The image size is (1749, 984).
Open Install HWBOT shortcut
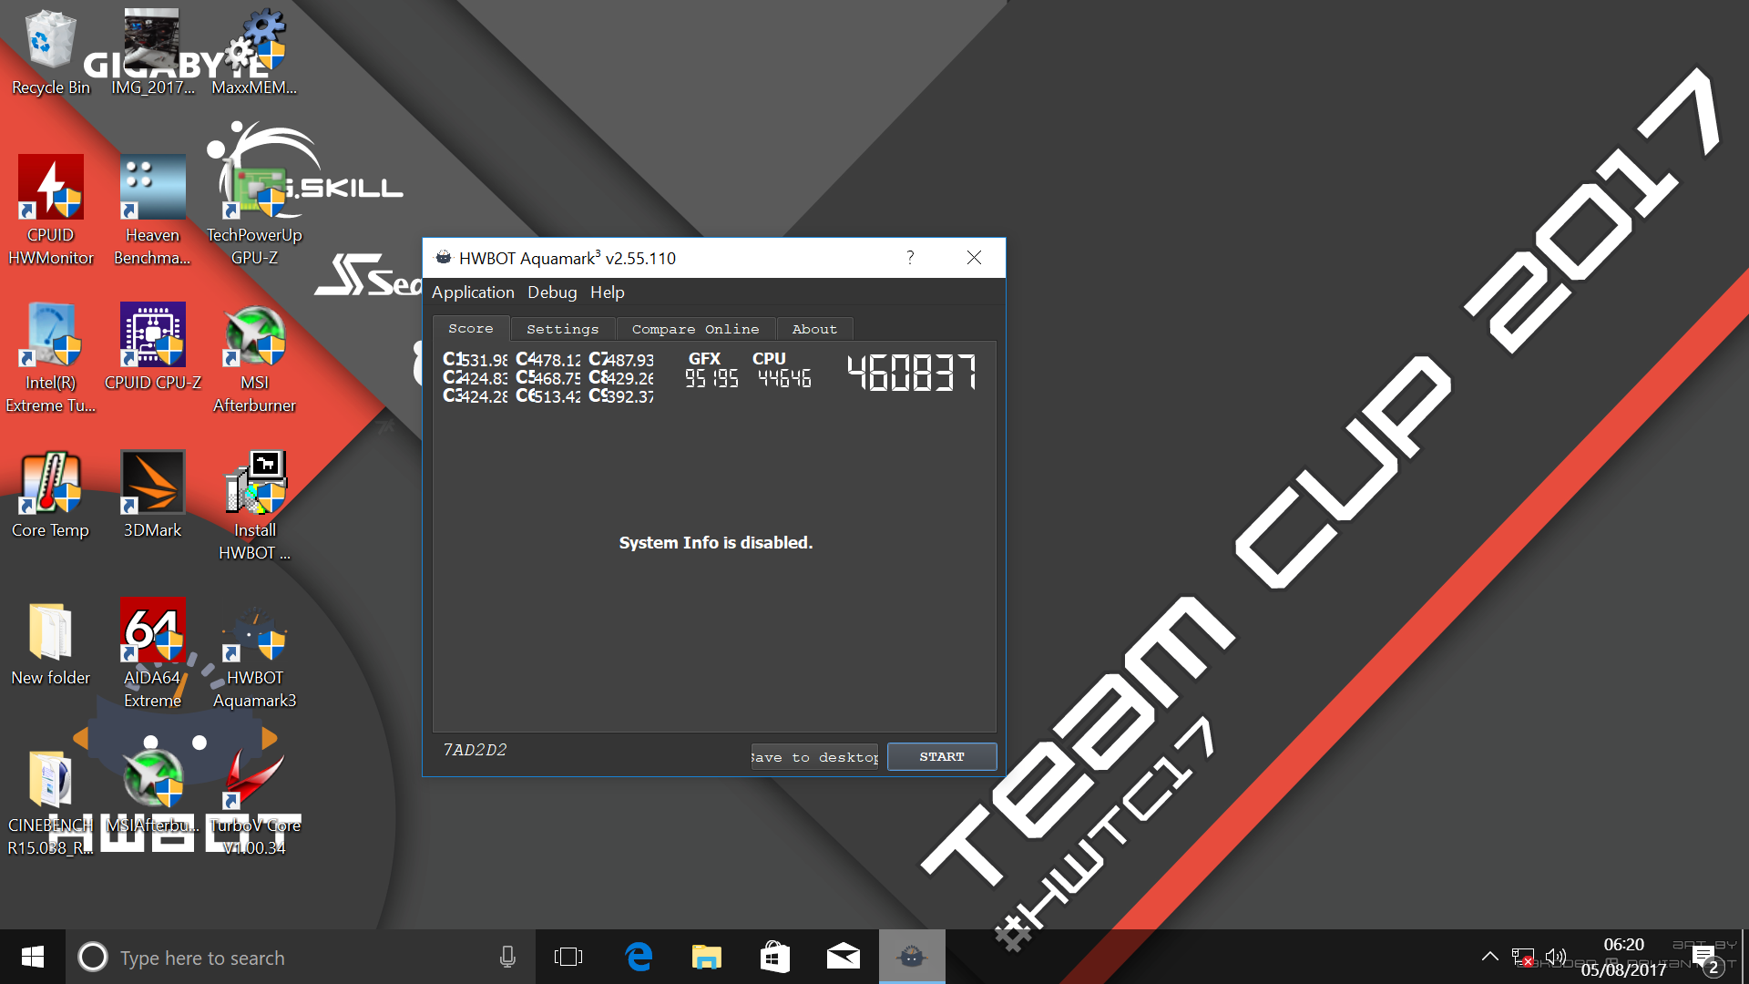[254, 507]
